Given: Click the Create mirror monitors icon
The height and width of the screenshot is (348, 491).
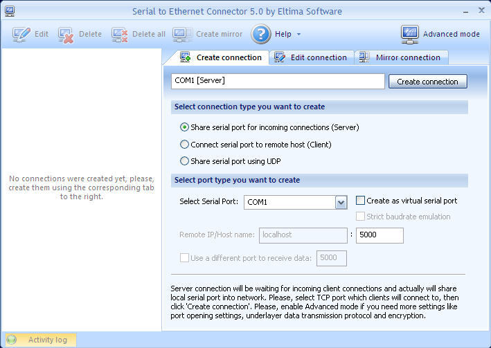Looking at the screenshot, I should pos(182,34).
